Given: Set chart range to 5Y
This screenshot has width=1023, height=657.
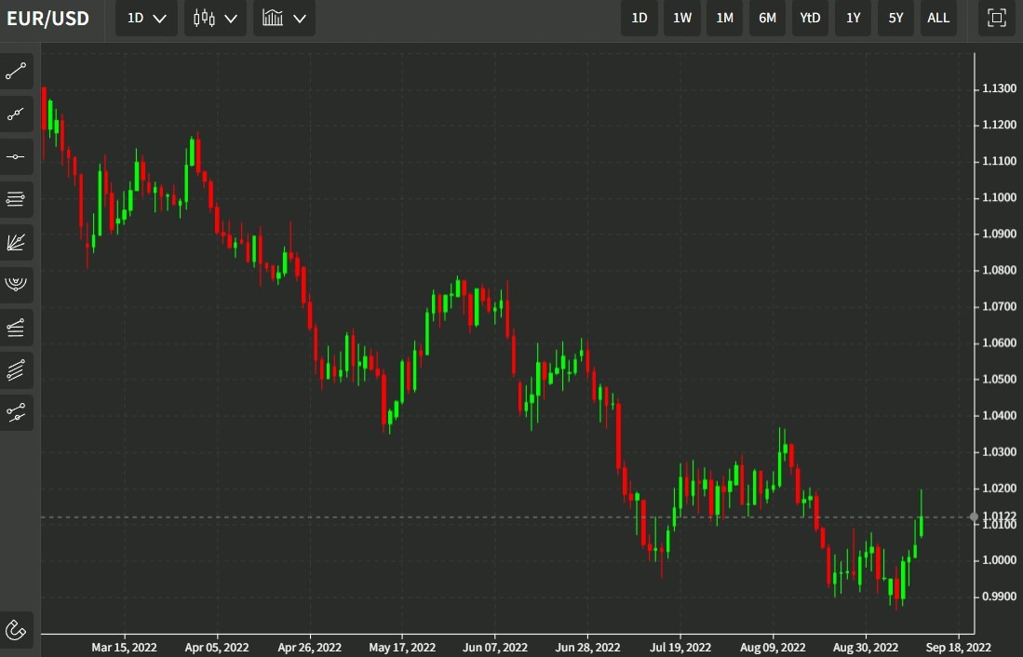Looking at the screenshot, I should pos(895,18).
